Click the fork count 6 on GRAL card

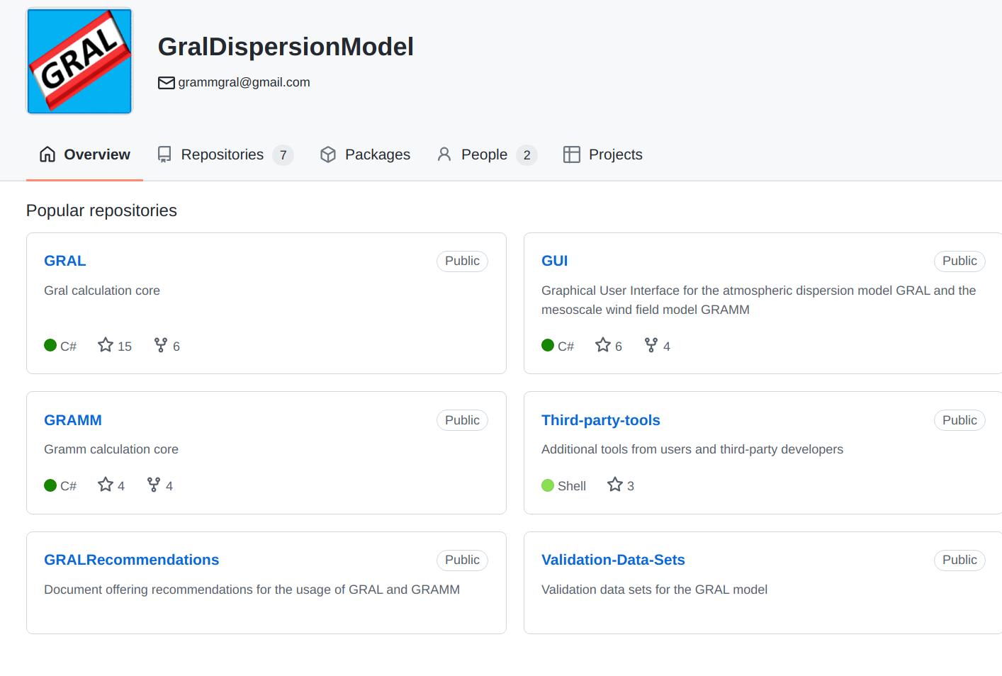point(176,347)
